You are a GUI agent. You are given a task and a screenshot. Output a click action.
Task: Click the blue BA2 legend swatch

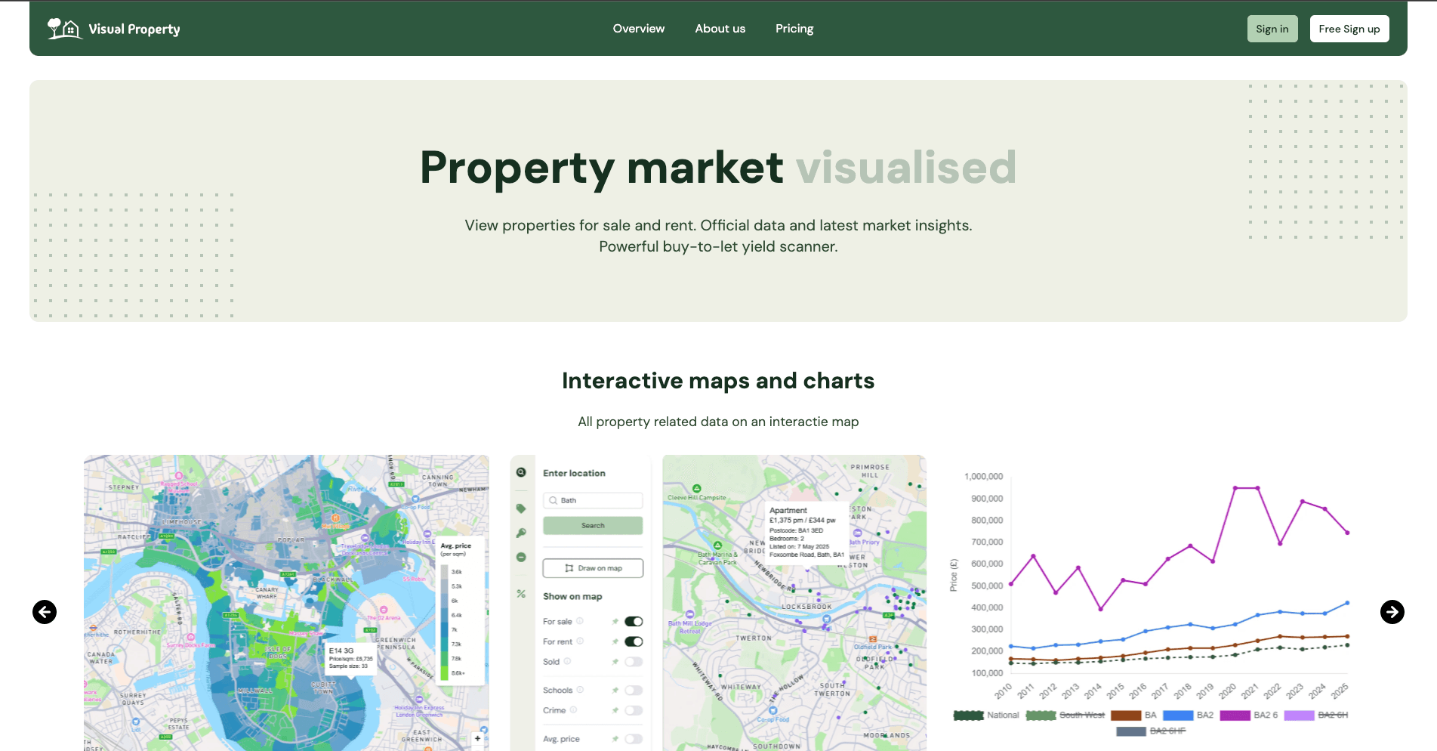pyautogui.click(x=1178, y=715)
